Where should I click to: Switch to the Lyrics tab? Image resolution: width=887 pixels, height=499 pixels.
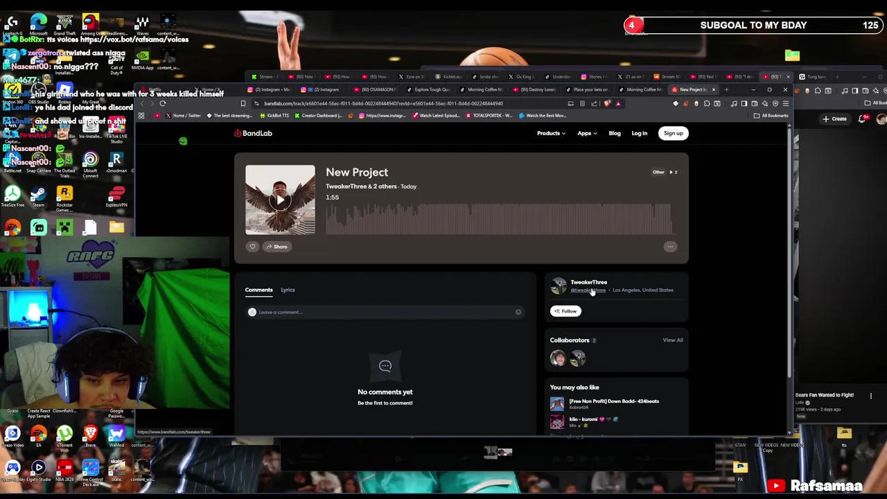click(x=288, y=290)
